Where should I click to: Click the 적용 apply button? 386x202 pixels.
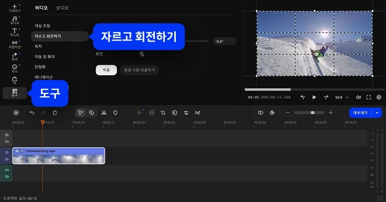[x=106, y=70]
